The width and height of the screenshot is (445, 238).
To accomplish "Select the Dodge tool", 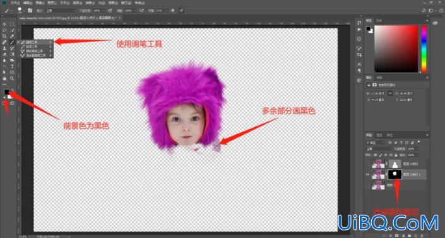I will [12, 60].
